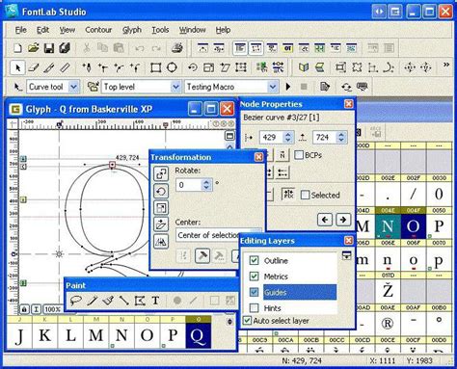The image size is (457, 369).
Task: Open the Glyph menu
Action: click(x=132, y=30)
